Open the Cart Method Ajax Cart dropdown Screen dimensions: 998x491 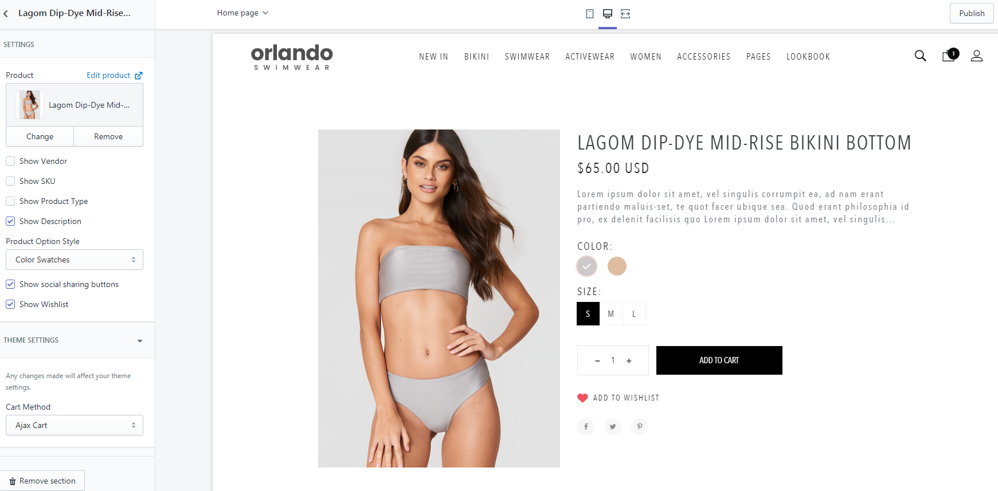point(75,425)
